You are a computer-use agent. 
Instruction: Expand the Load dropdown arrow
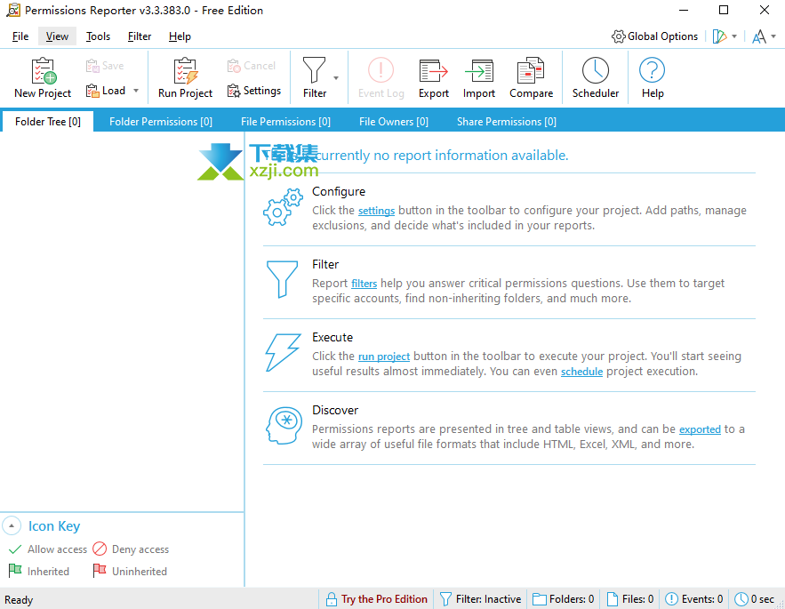136,91
